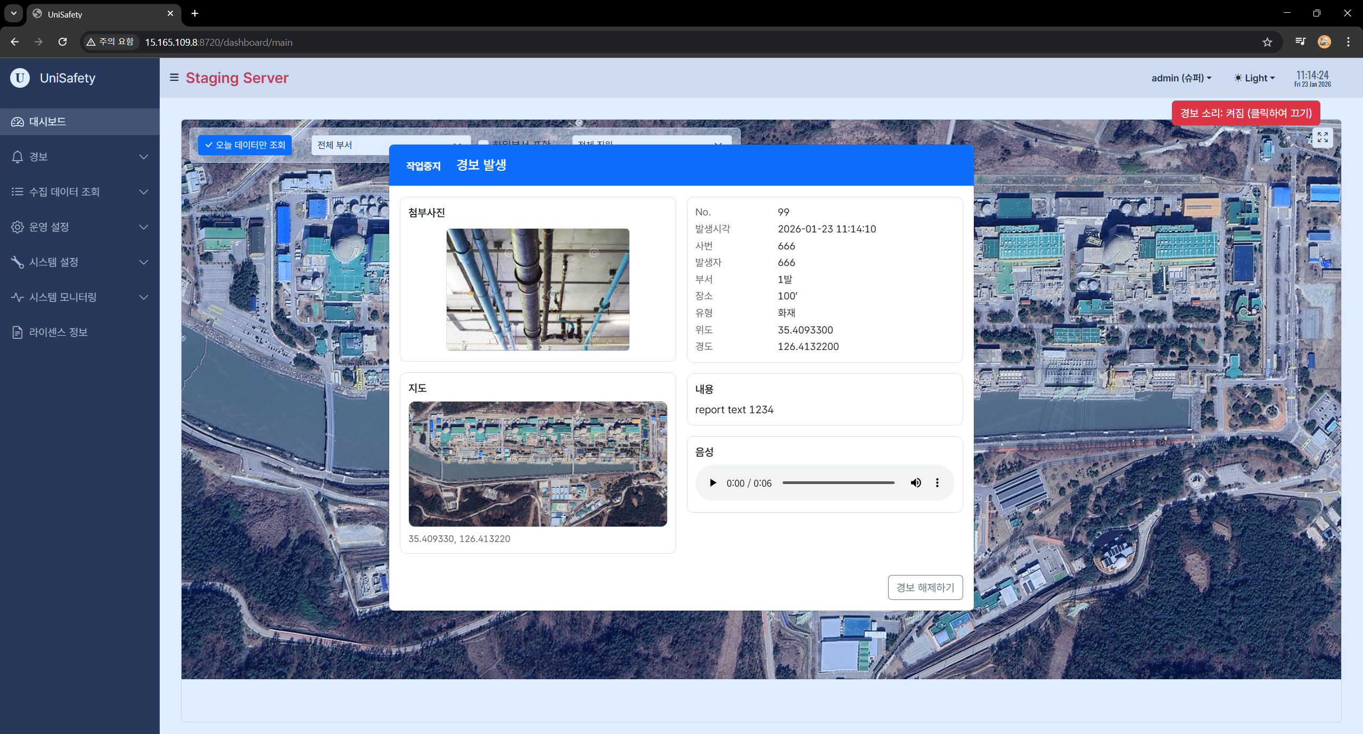The image size is (1363, 734).
Task: Click the 지도 map thumbnail in dialog
Action: (538, 464)
